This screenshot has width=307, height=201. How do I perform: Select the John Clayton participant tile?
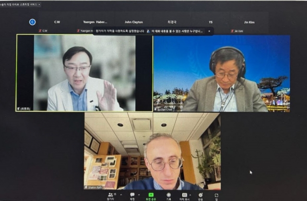pos(134,22)
